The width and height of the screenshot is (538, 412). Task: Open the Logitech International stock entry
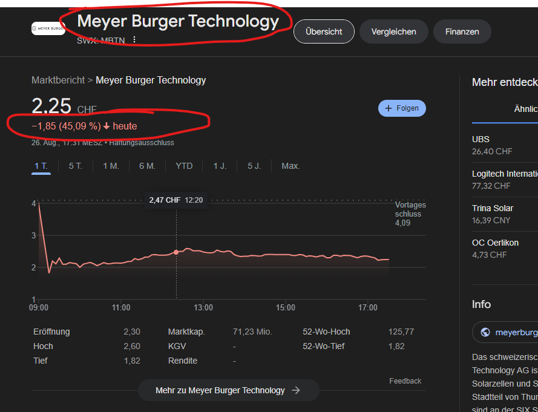(x=505, y=180)
